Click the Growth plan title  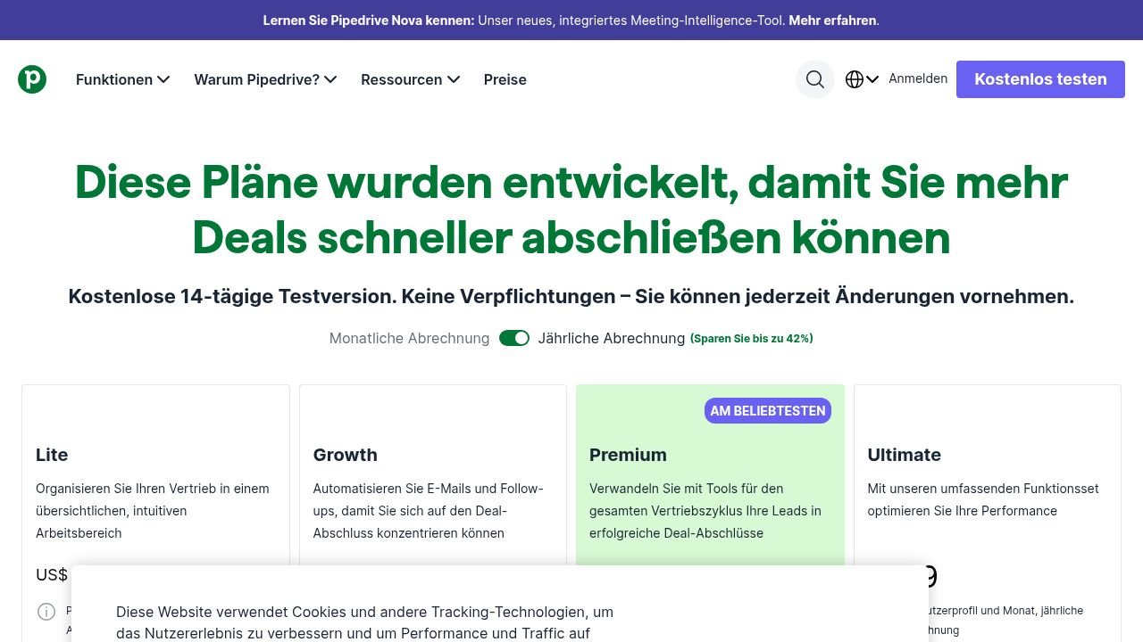pos(346,455)
